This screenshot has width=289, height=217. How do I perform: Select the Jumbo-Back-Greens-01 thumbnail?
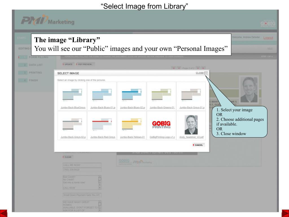161,95
